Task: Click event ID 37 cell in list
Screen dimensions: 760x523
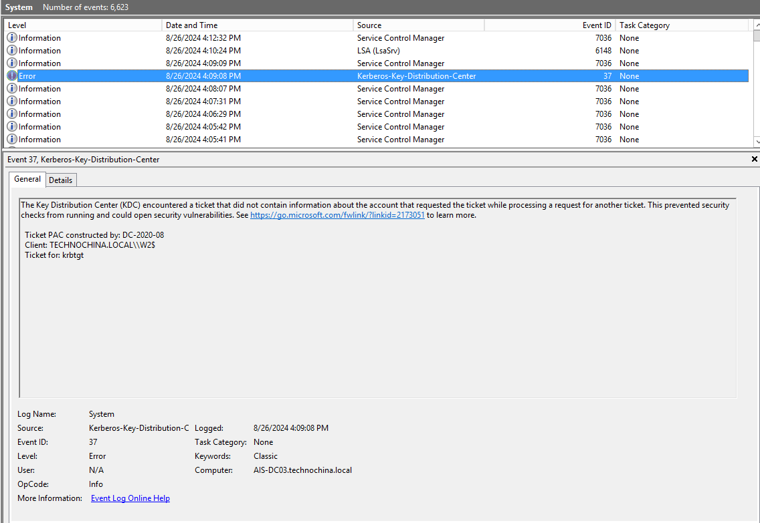Action: pyautogui.click(x=607, y=76)
